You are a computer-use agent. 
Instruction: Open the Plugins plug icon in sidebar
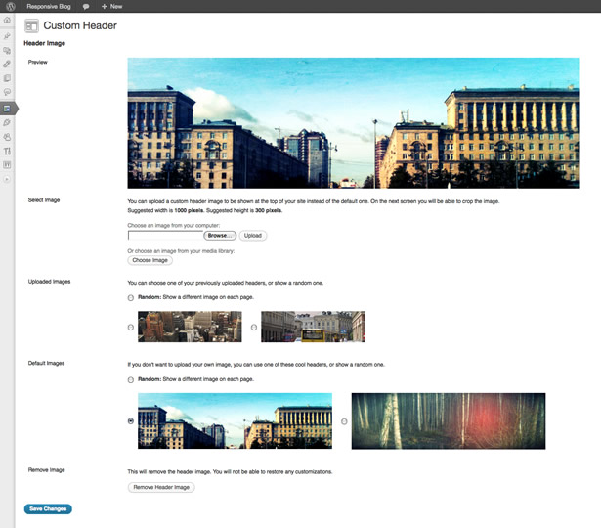[x=7, y=122]
